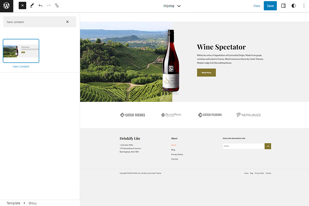
Task: Insert the Hero Content pattern thumbnail
Action: (x=21, y=51)
